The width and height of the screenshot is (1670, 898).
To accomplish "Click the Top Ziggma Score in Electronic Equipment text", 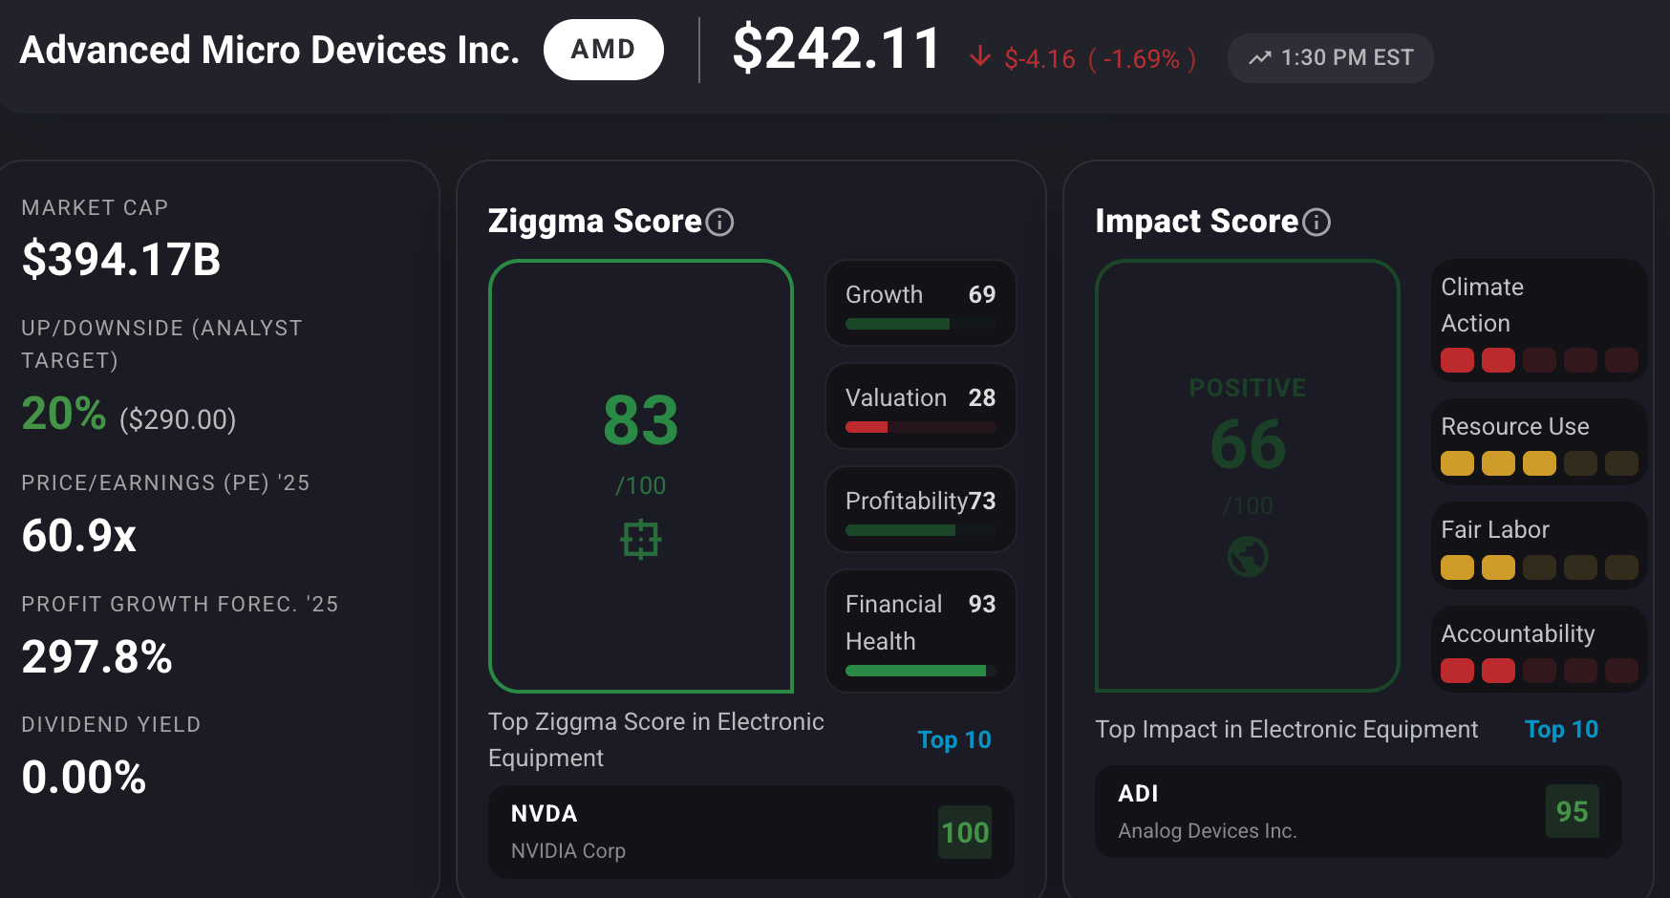I will [x=656, y=739].
